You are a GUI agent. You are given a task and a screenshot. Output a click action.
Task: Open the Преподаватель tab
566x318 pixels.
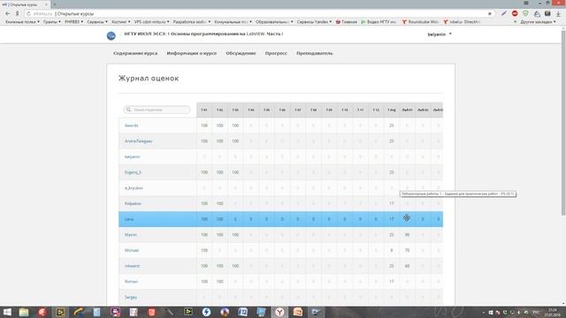click(x=315, y=53)
